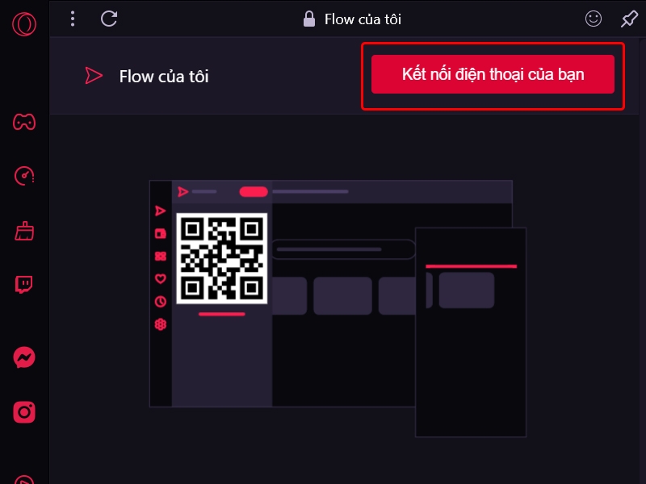Open Messenger panel in sidebar
The width and height of the screenshot is (646, 484).
click(x=24, y=357)
